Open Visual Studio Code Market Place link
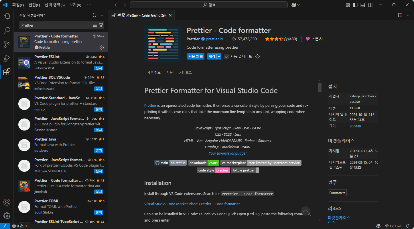Viewport: 414px width, 229px height. click(192, 204)
